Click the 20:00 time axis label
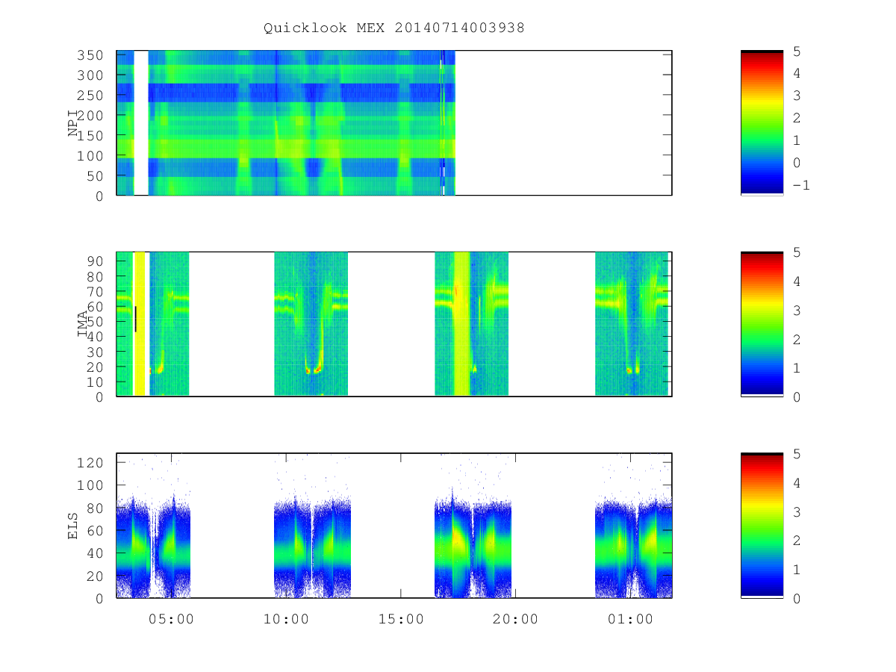Viewport: 896px width, 672px height. (x=515, y=619)
